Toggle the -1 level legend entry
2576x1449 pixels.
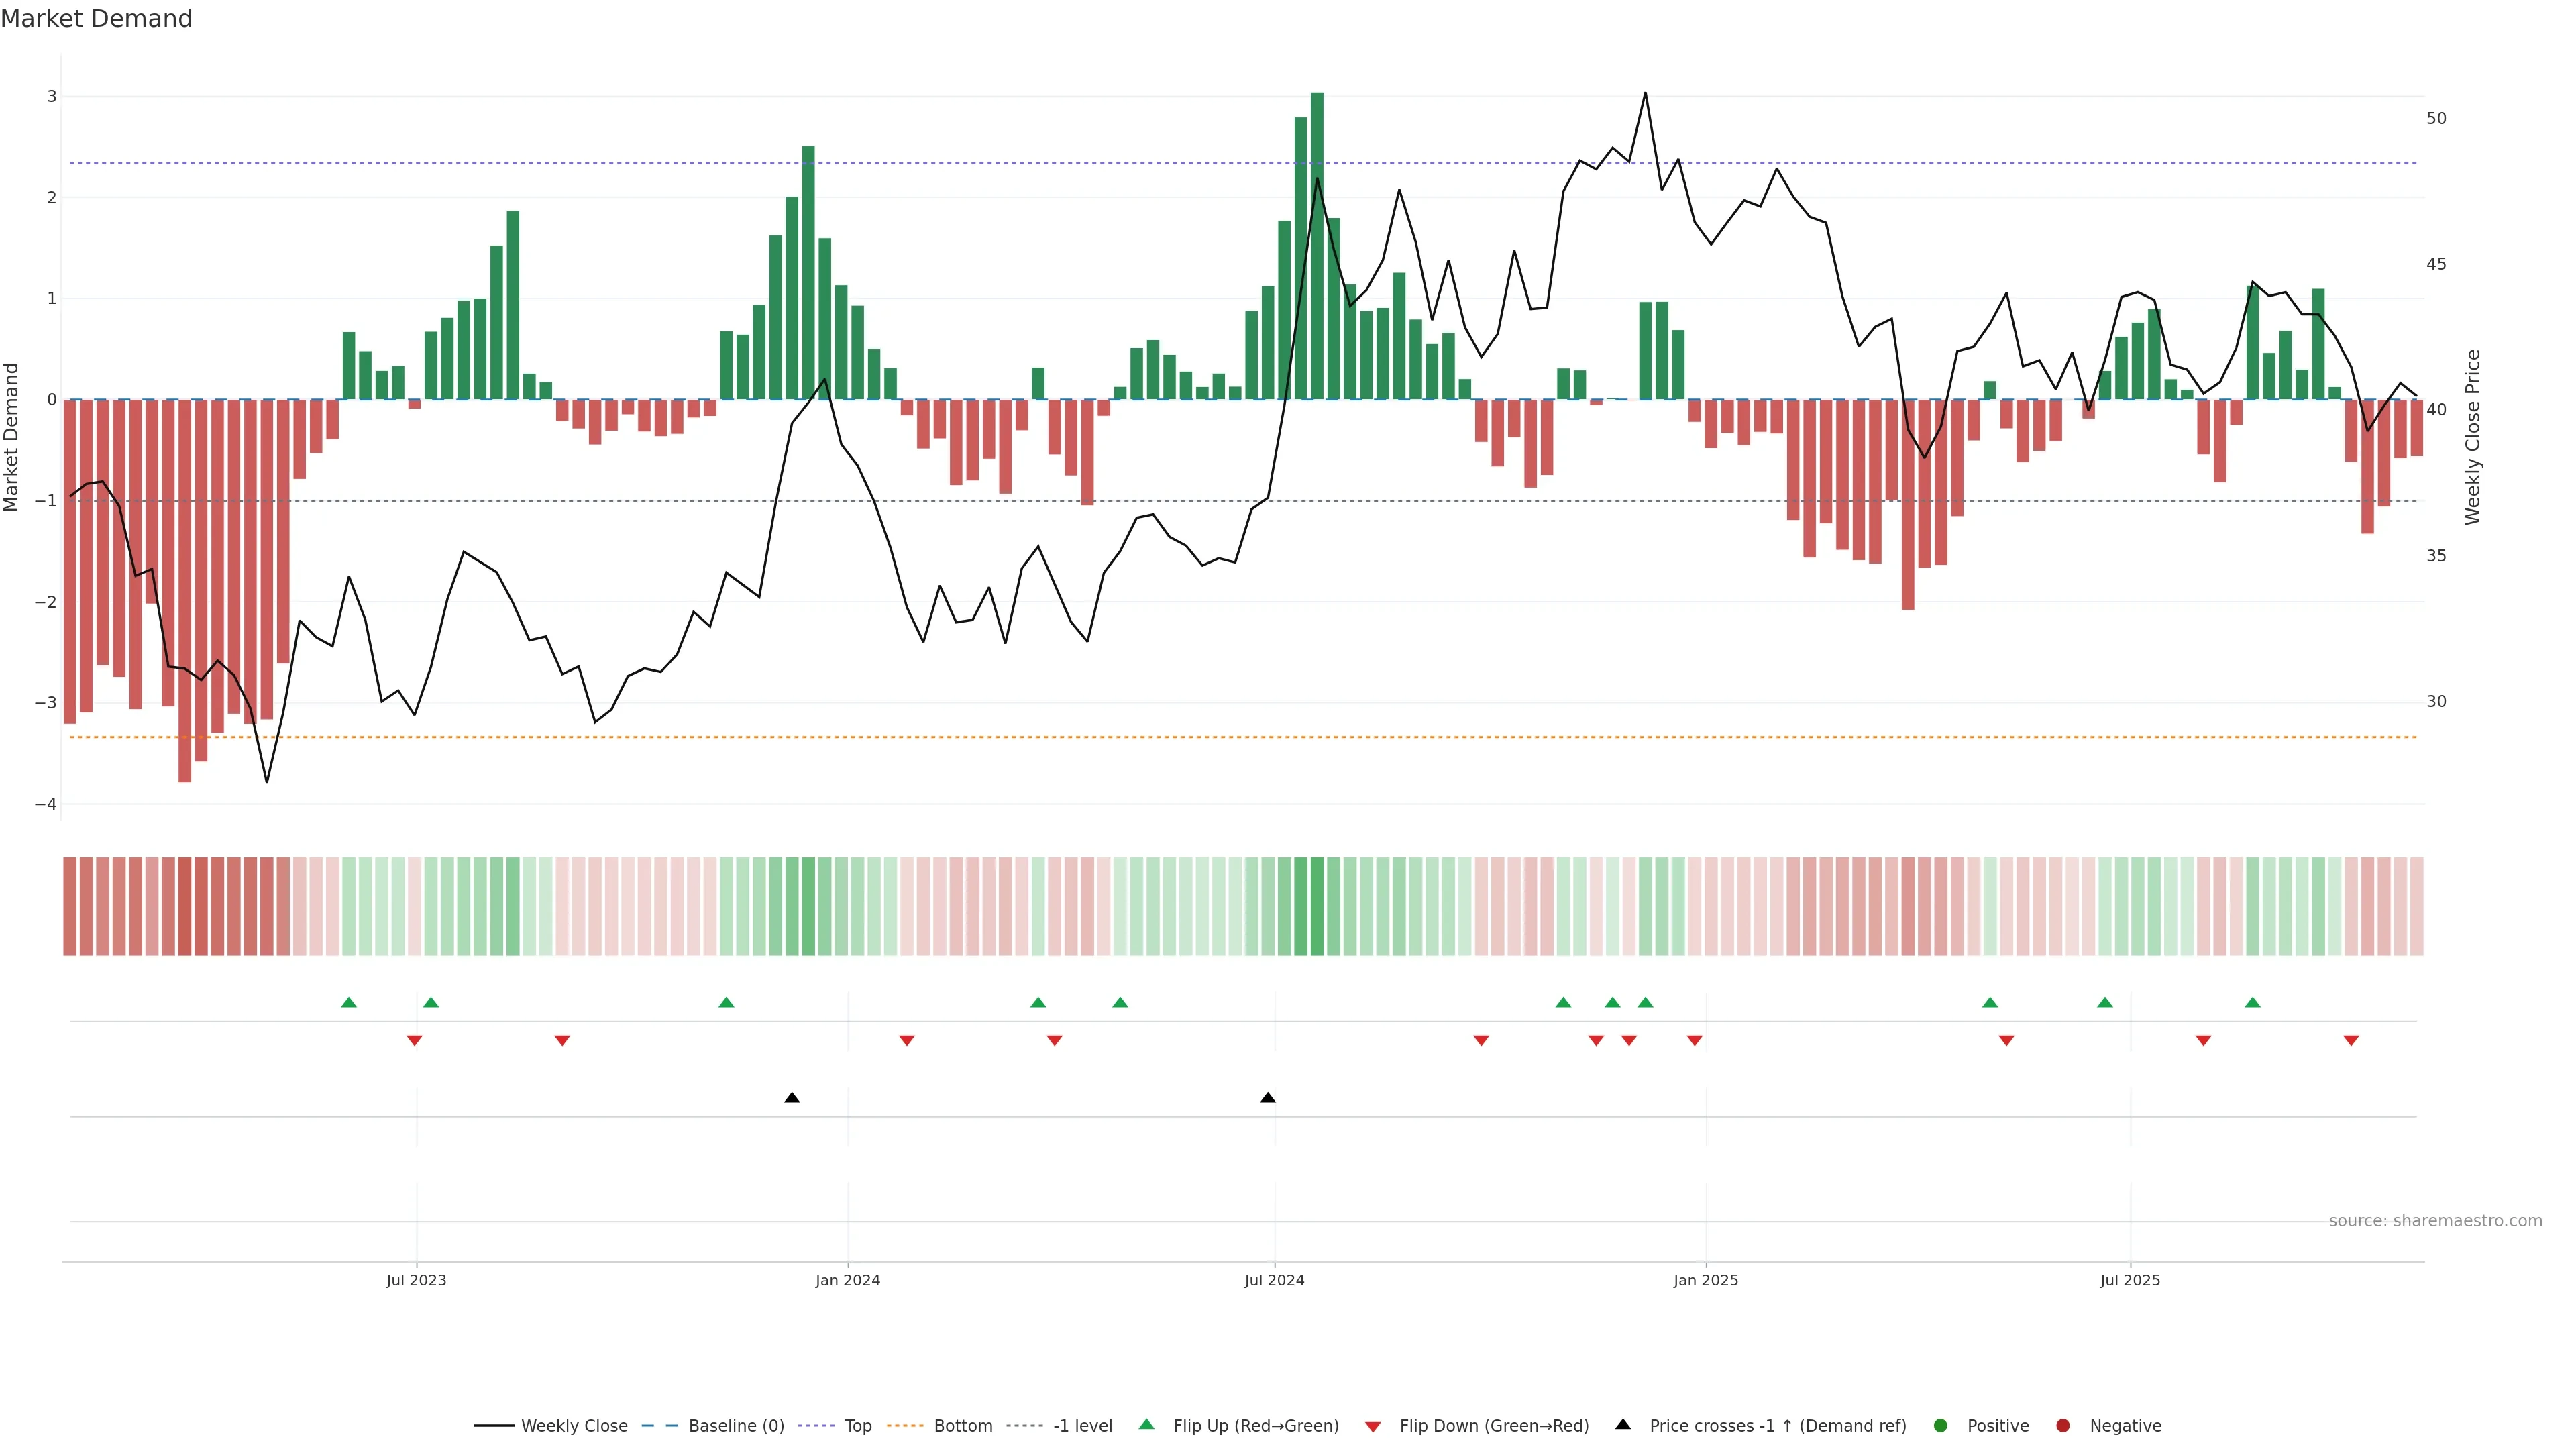pos(1082,1425)
